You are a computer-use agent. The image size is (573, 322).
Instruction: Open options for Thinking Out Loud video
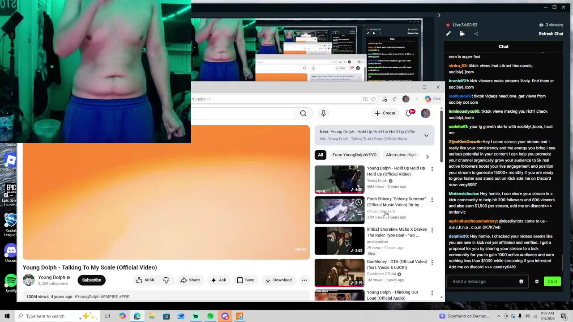pyautogui.click(x=432, y=293)
